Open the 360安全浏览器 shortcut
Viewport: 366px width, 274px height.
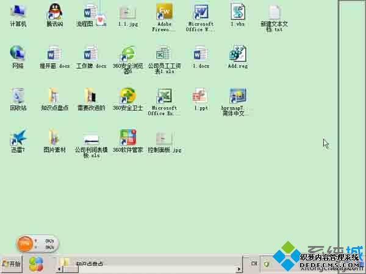click(x=127, y=54)
